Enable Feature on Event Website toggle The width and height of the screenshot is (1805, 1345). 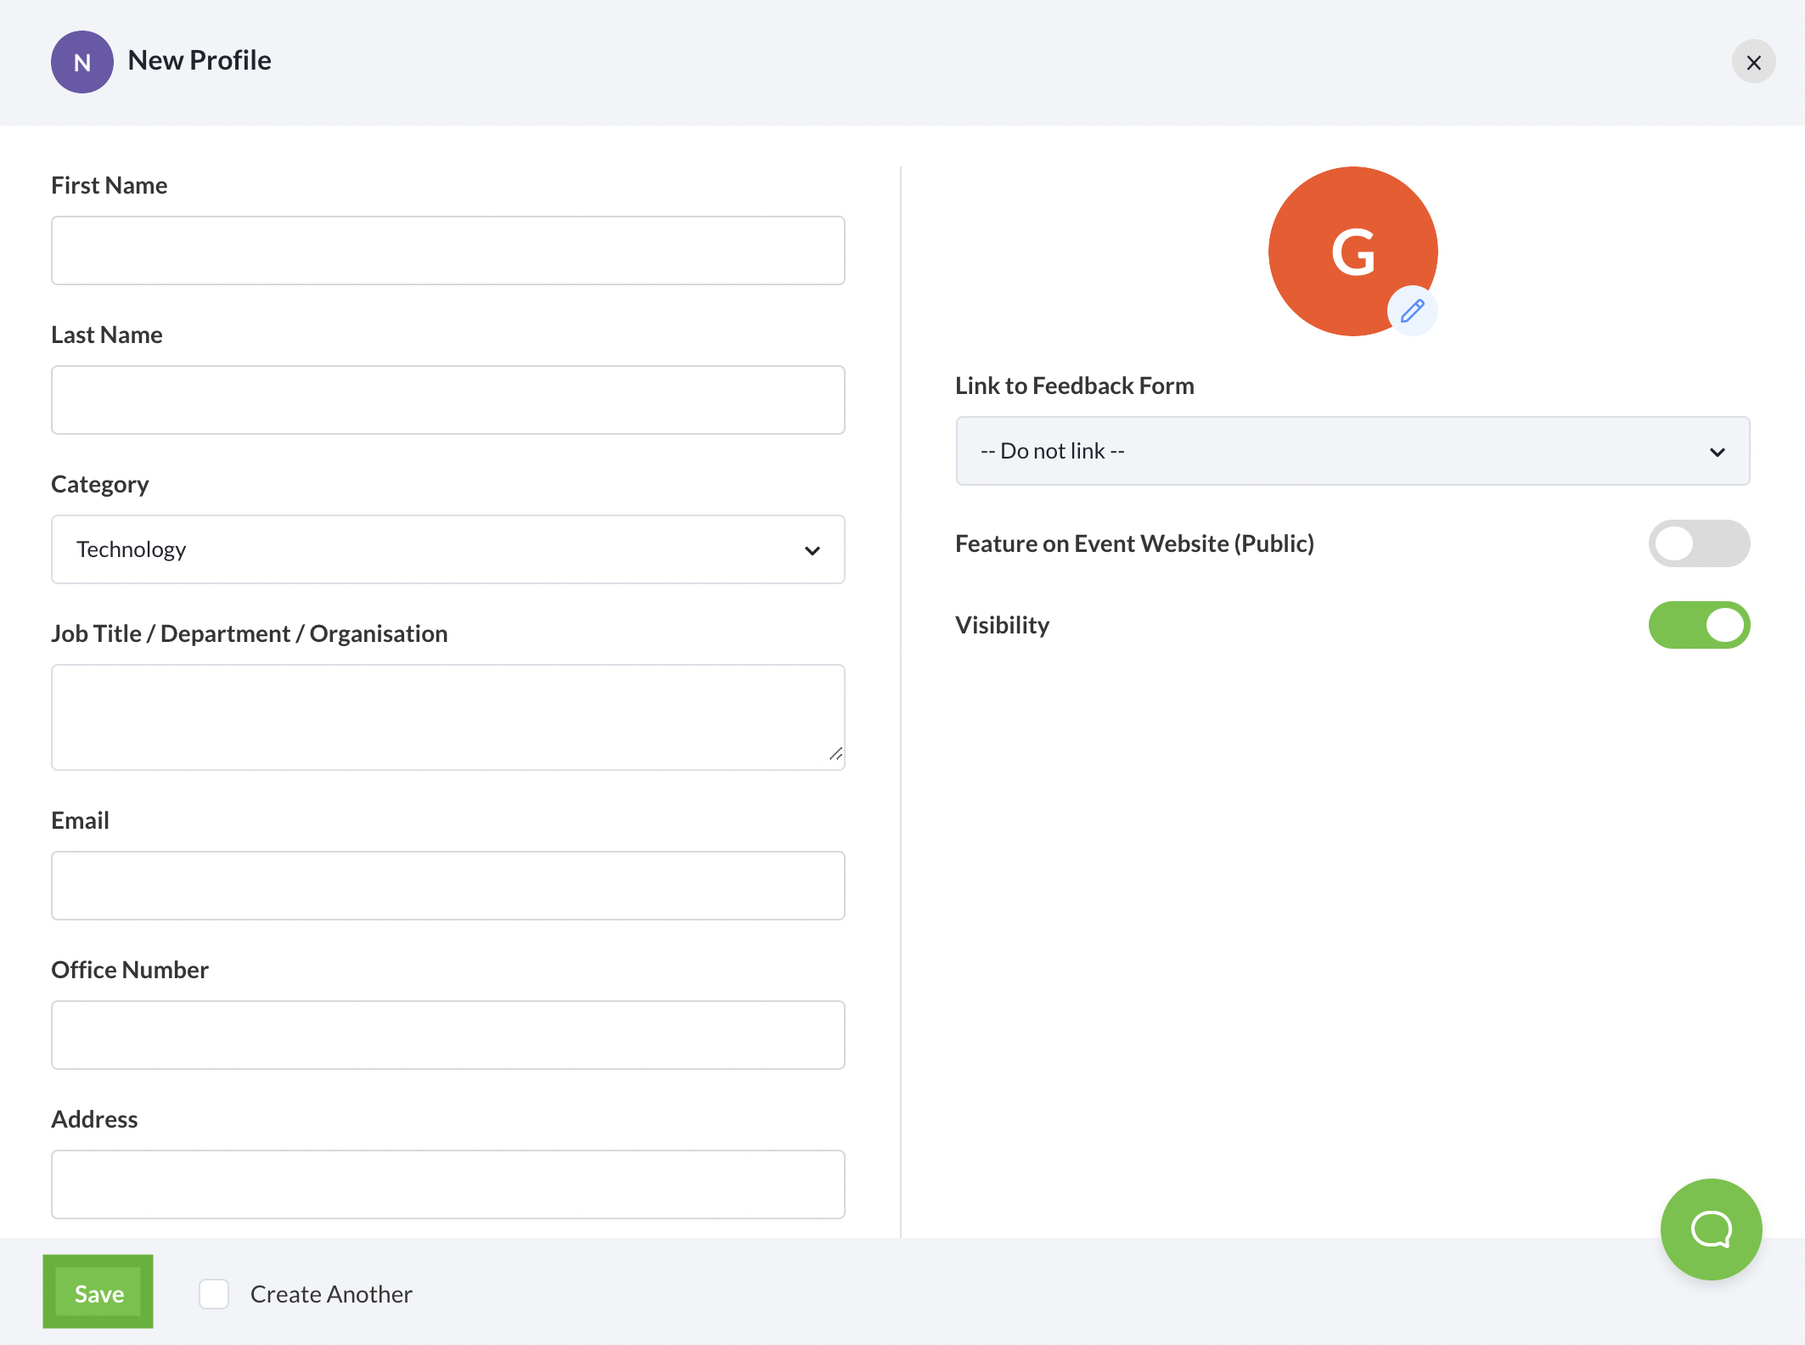pyautogui.click(x=1699, y=543)
